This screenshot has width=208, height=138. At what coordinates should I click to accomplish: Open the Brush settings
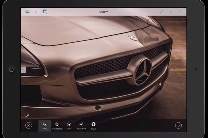(93, 126)
